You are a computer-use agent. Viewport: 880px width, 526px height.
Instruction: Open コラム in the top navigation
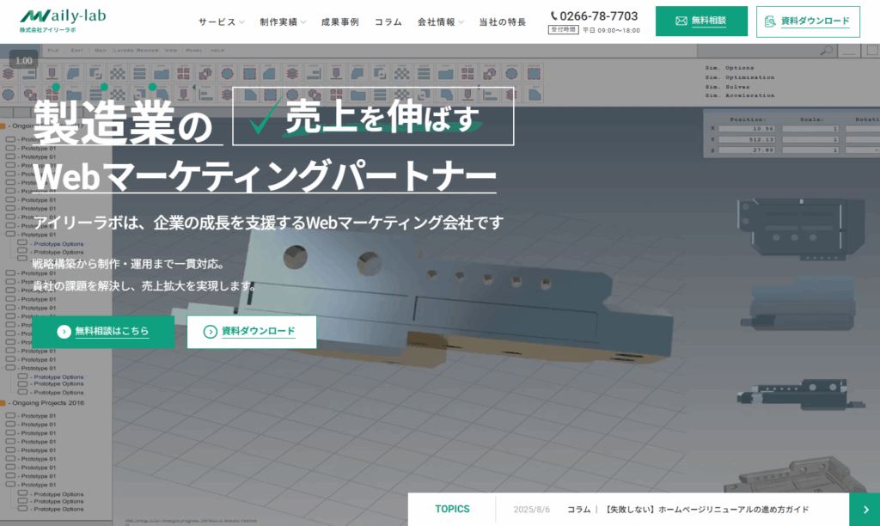pos(388,21)
